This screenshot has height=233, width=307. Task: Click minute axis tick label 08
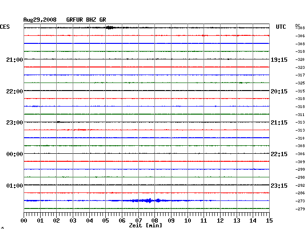pyautogui.click(x=154, y=220)
